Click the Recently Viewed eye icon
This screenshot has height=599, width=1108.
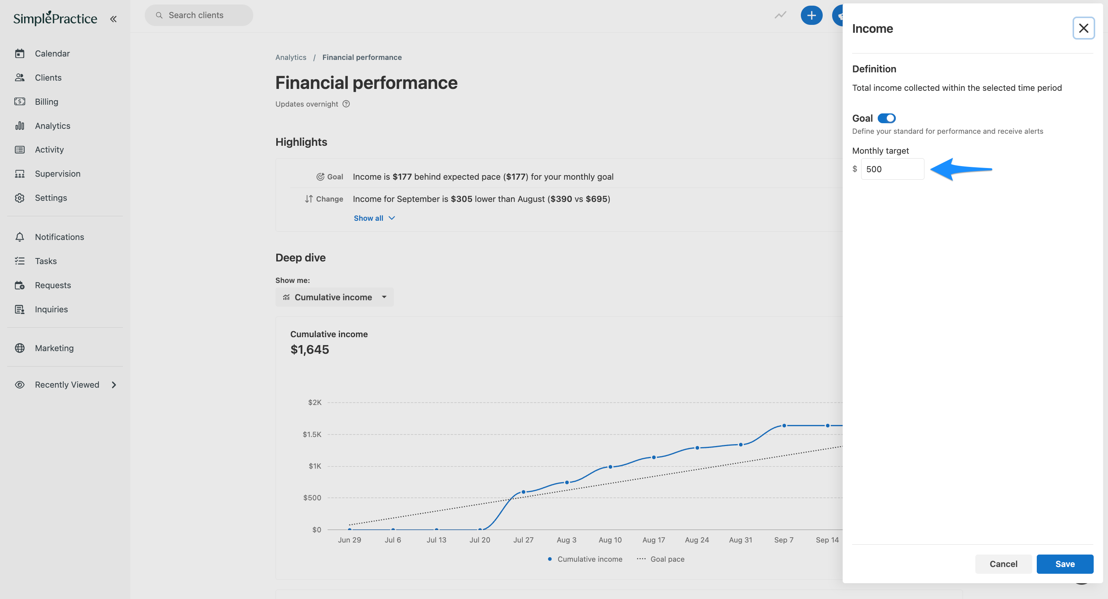tap(20, 384)
